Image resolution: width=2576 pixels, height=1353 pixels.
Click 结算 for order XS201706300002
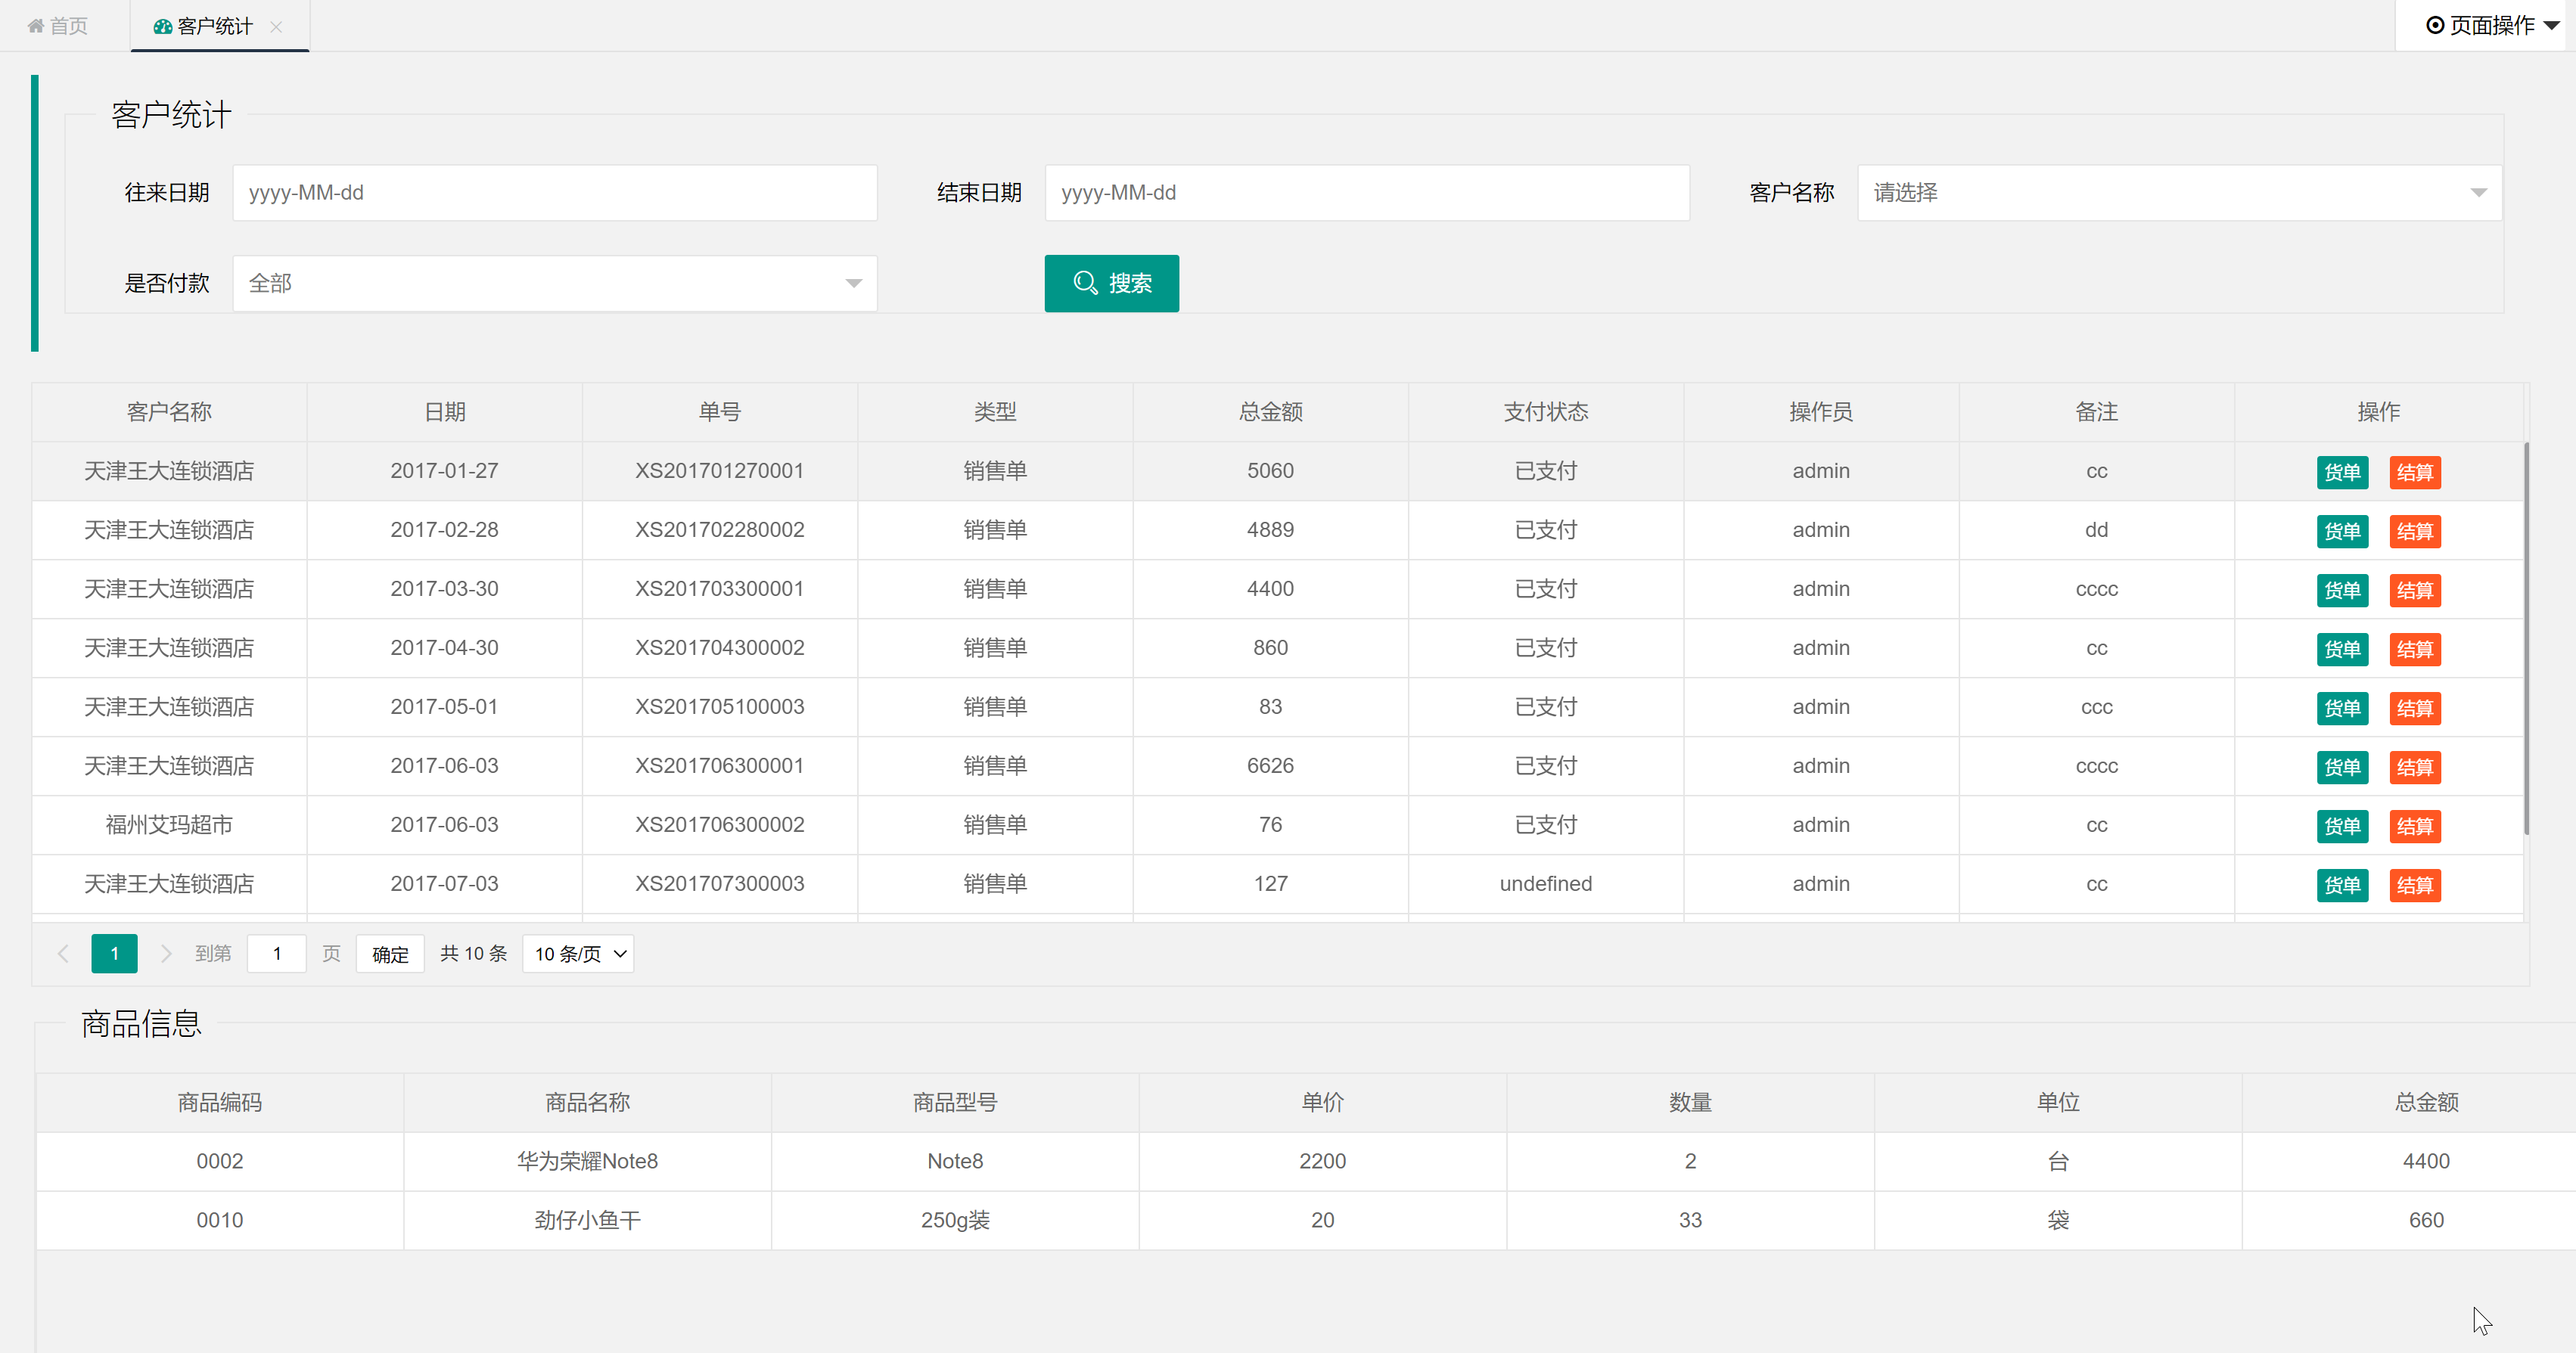pos(2414,826)
